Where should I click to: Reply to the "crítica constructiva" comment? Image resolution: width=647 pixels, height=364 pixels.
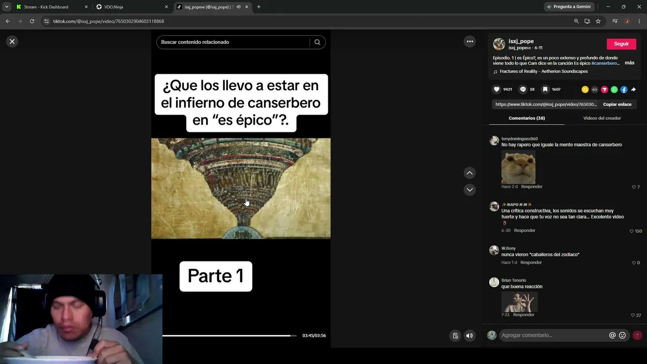(x=525, y=231)
